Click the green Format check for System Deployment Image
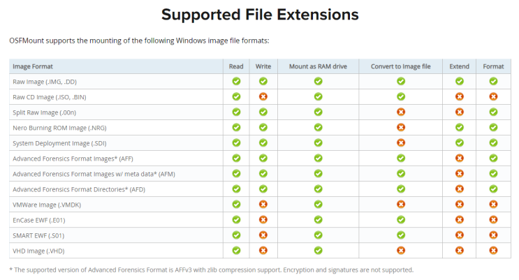This screenshot has height=280, width=519. tap(493, 142)
